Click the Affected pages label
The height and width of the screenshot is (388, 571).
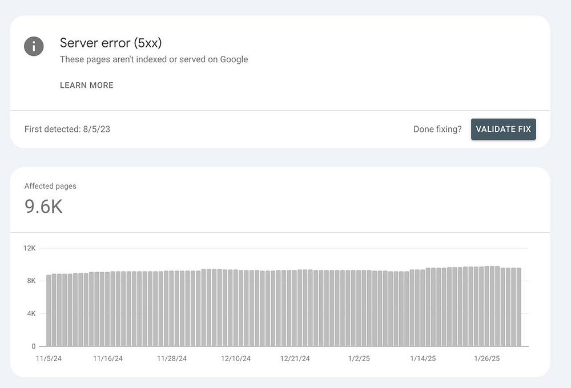(50, 186)
